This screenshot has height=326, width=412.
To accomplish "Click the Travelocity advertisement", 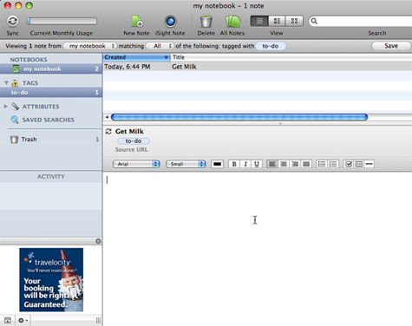I will coord(51,279).
